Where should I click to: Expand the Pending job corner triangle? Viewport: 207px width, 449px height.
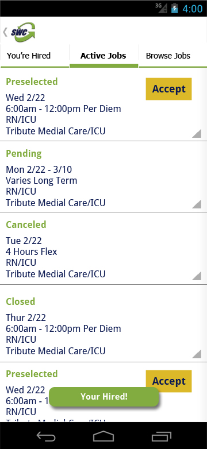pos(197,204)
